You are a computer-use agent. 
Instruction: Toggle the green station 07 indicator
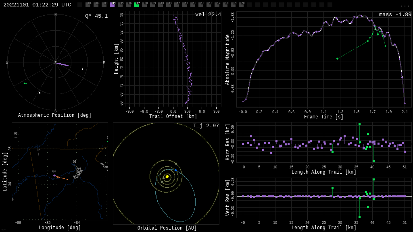tap(136, 5)
